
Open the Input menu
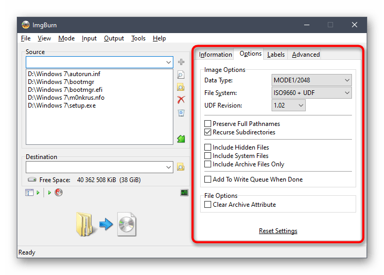coord(89,38)
